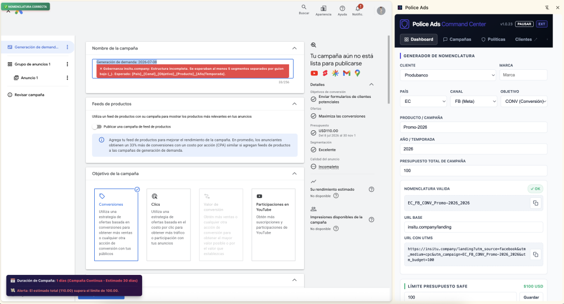The image size is (564, 304).
Task: Open the País dropdown showing EC
Action: [424, 102]
